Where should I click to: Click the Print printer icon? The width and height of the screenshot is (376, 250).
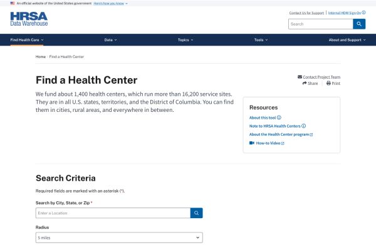point(328,83)
